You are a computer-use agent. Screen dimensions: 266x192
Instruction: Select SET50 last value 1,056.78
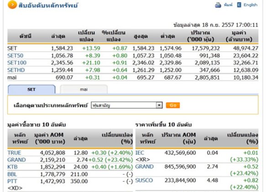tap(62, 56)
